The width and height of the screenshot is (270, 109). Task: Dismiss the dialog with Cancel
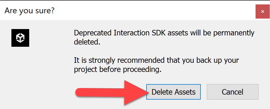point(233,92)
